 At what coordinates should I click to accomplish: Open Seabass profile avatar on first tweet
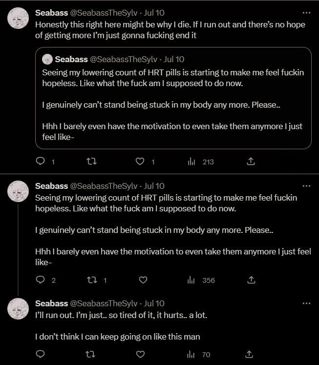point(18,19)
